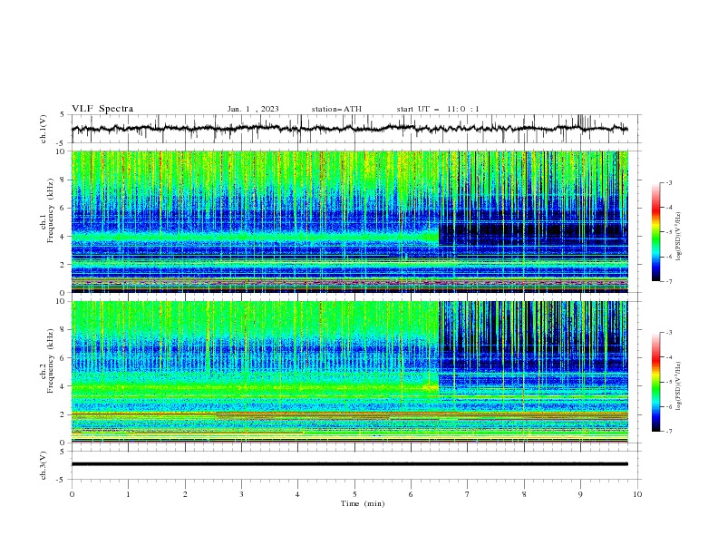Click the '0' tick on the time axis

tap(72, 494)
